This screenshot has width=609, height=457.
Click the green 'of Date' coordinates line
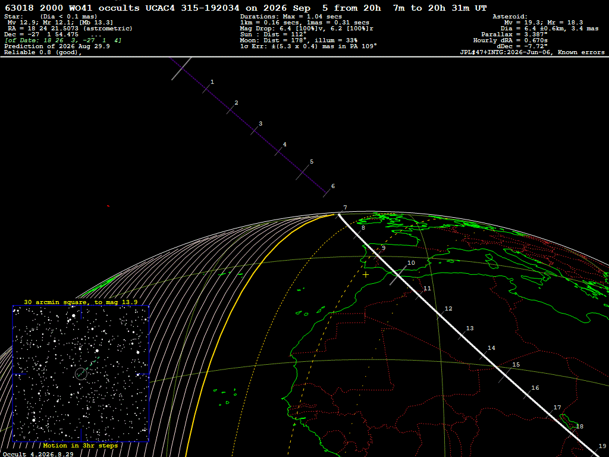[63, 40]
